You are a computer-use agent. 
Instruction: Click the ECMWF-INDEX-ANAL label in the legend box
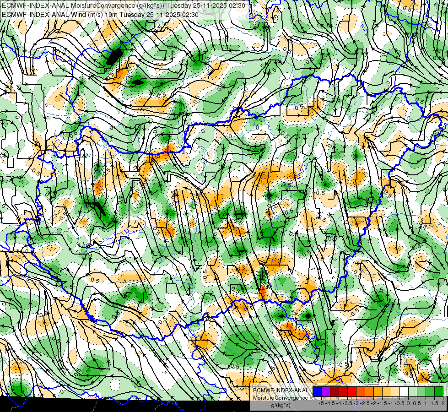pyautogui.click(x=281, y=390)
